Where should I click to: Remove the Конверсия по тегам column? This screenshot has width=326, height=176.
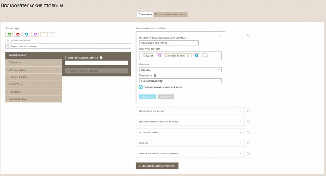tap(248, 111)
